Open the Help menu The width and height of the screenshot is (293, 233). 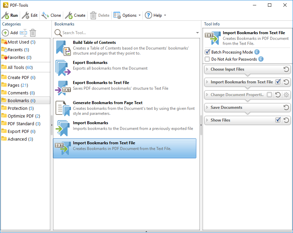coord(155,15)
